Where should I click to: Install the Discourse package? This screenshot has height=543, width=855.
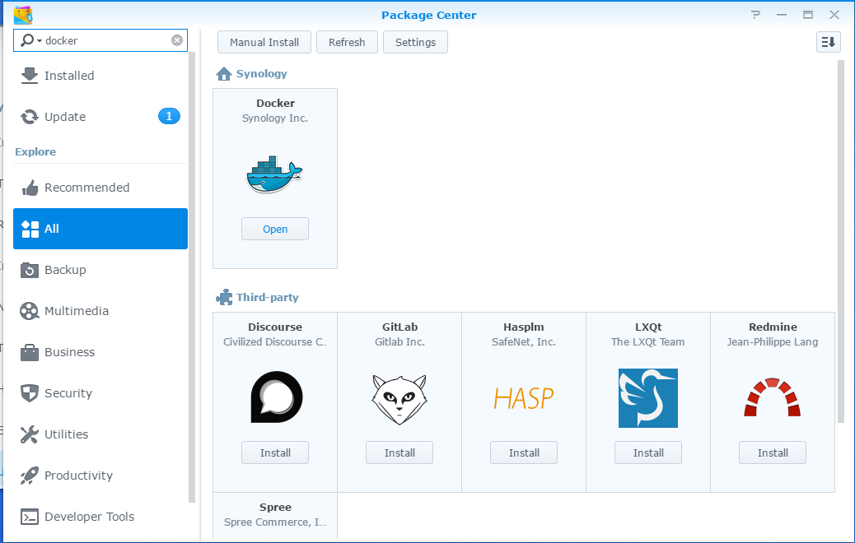[x=275, y=452]
